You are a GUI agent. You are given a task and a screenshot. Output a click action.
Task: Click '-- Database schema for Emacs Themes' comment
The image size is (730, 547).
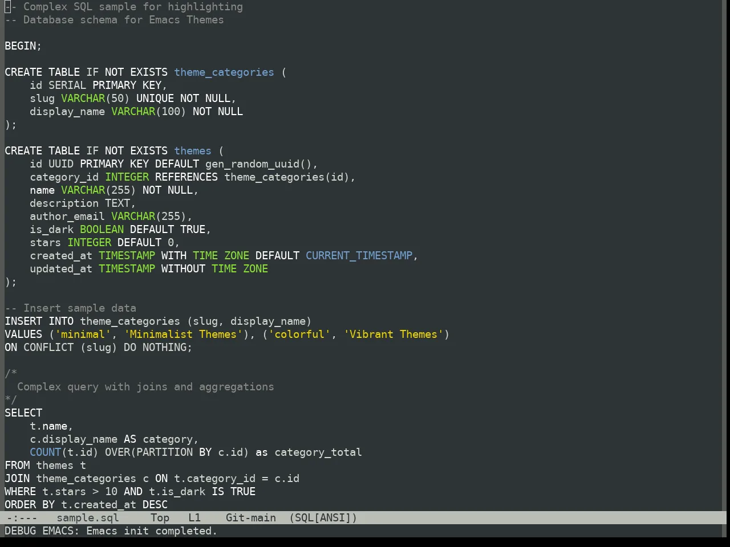point(115,20)
